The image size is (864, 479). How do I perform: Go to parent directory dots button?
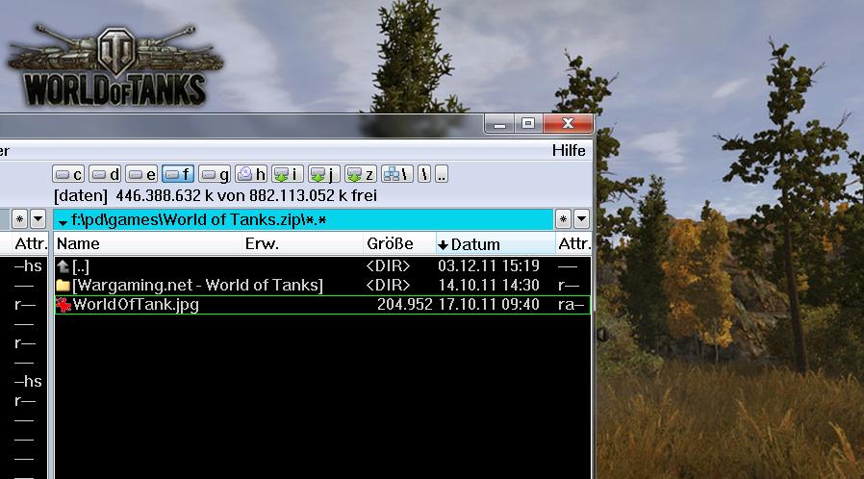(x=442, y=174)
